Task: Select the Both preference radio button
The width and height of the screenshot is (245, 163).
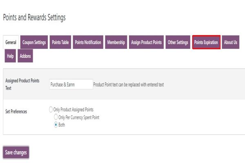Action: click(x=56, y=125)
